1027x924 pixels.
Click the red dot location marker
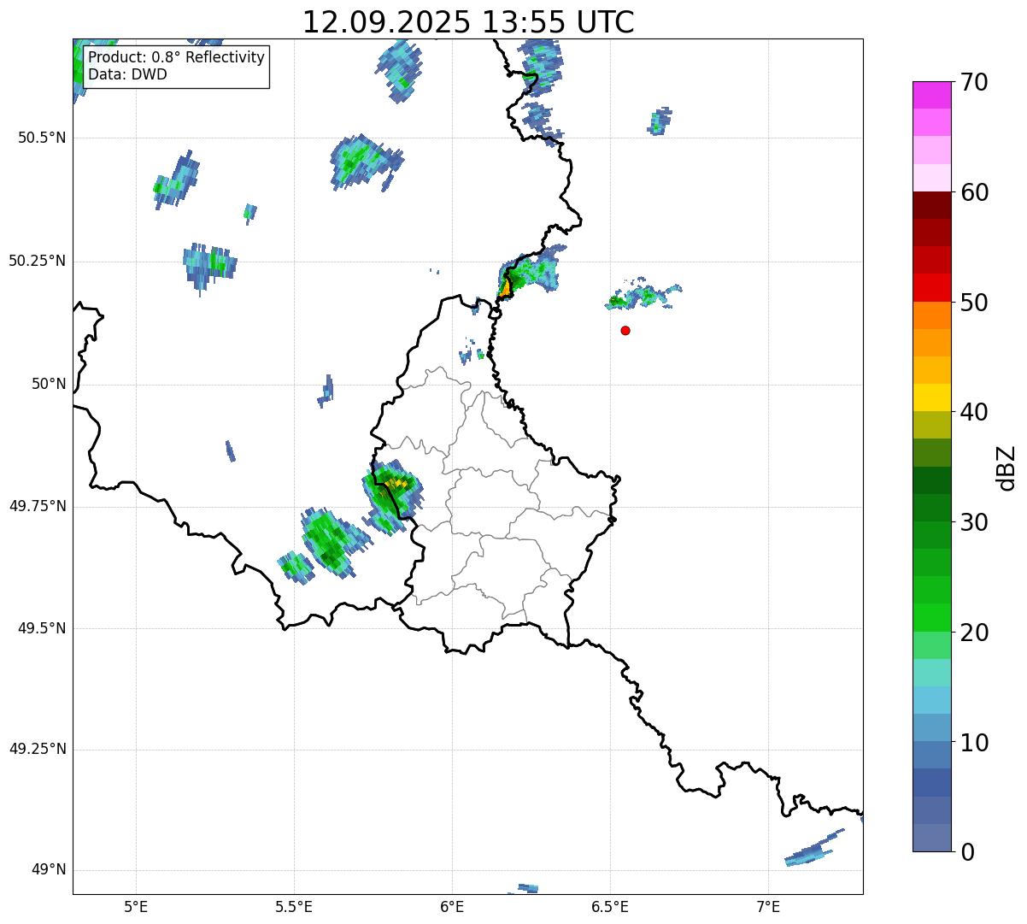[625, 331]
